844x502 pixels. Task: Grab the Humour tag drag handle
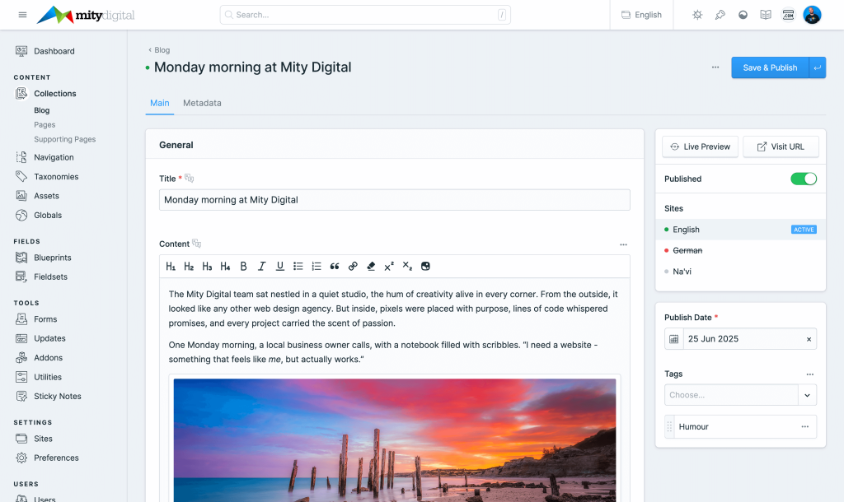coord(669,427)
